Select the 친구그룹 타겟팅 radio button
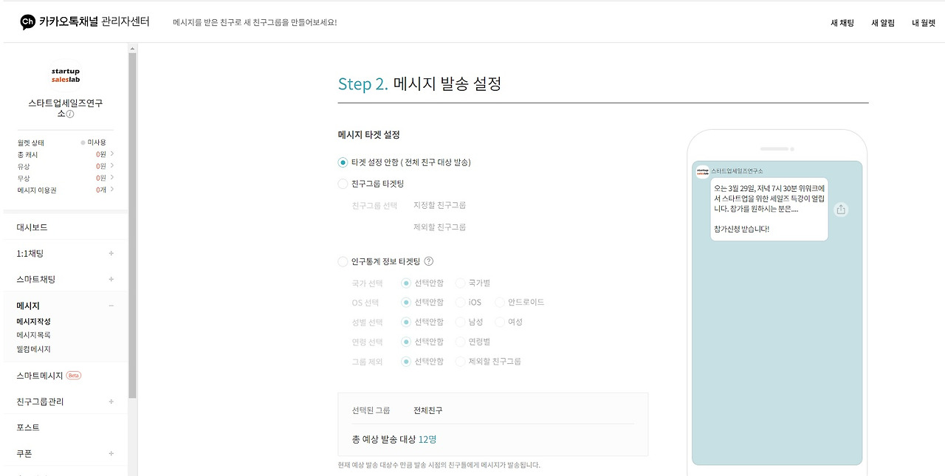The width and height of the screenshot is (945, 476). pyautogui.click(x=343, y=184)
